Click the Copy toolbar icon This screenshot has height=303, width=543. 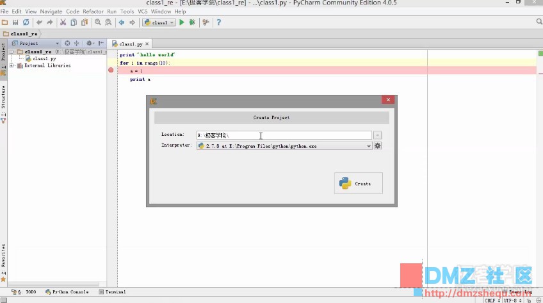tap(74, 22)
